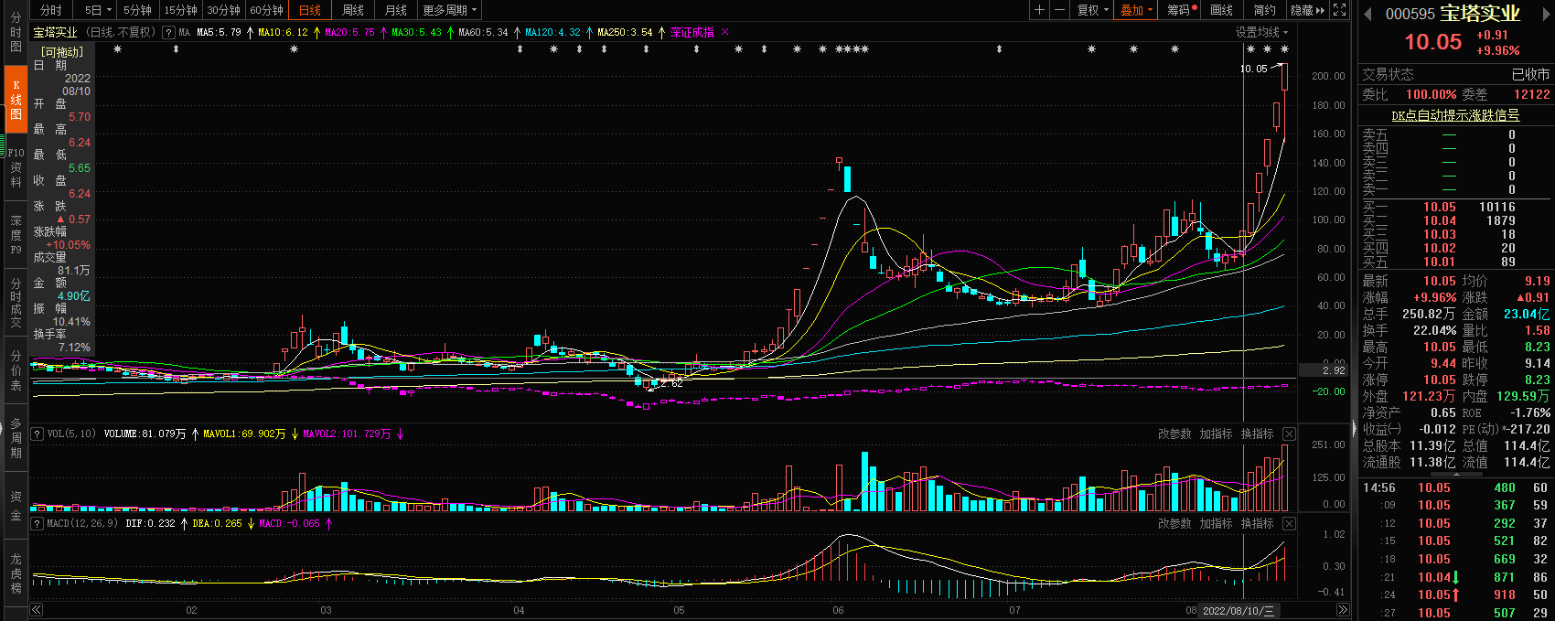
Task: Click the help icon next to MA
Action: (x=168, y=32)
